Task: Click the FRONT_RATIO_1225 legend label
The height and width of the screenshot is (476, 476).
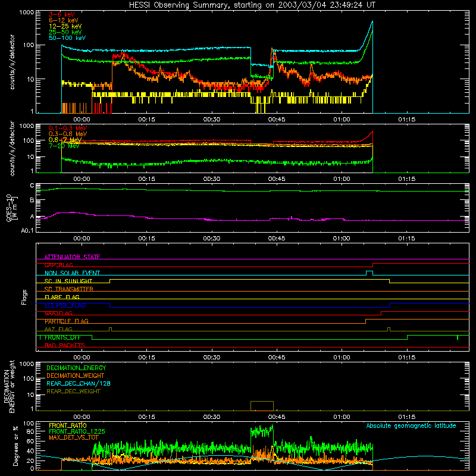Action: click(77, 431)
